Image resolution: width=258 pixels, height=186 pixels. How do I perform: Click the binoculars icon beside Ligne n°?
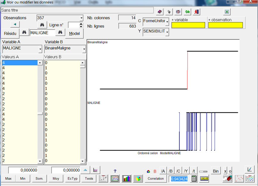point(42,25)
